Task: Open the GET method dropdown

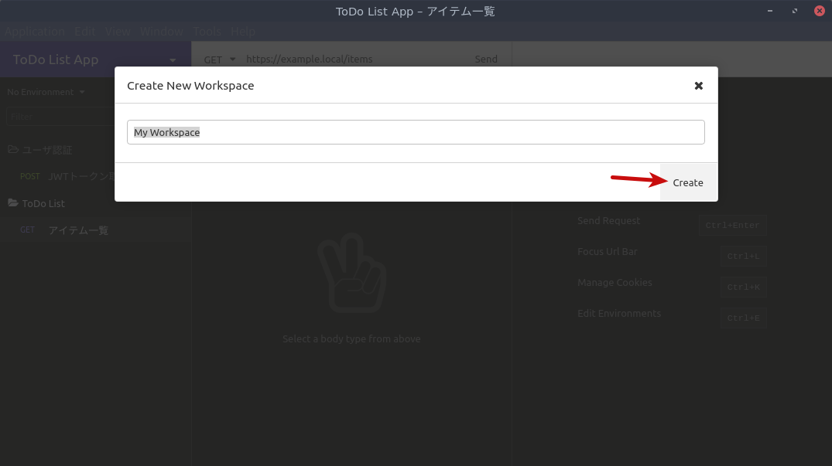Action: point(219,60)
